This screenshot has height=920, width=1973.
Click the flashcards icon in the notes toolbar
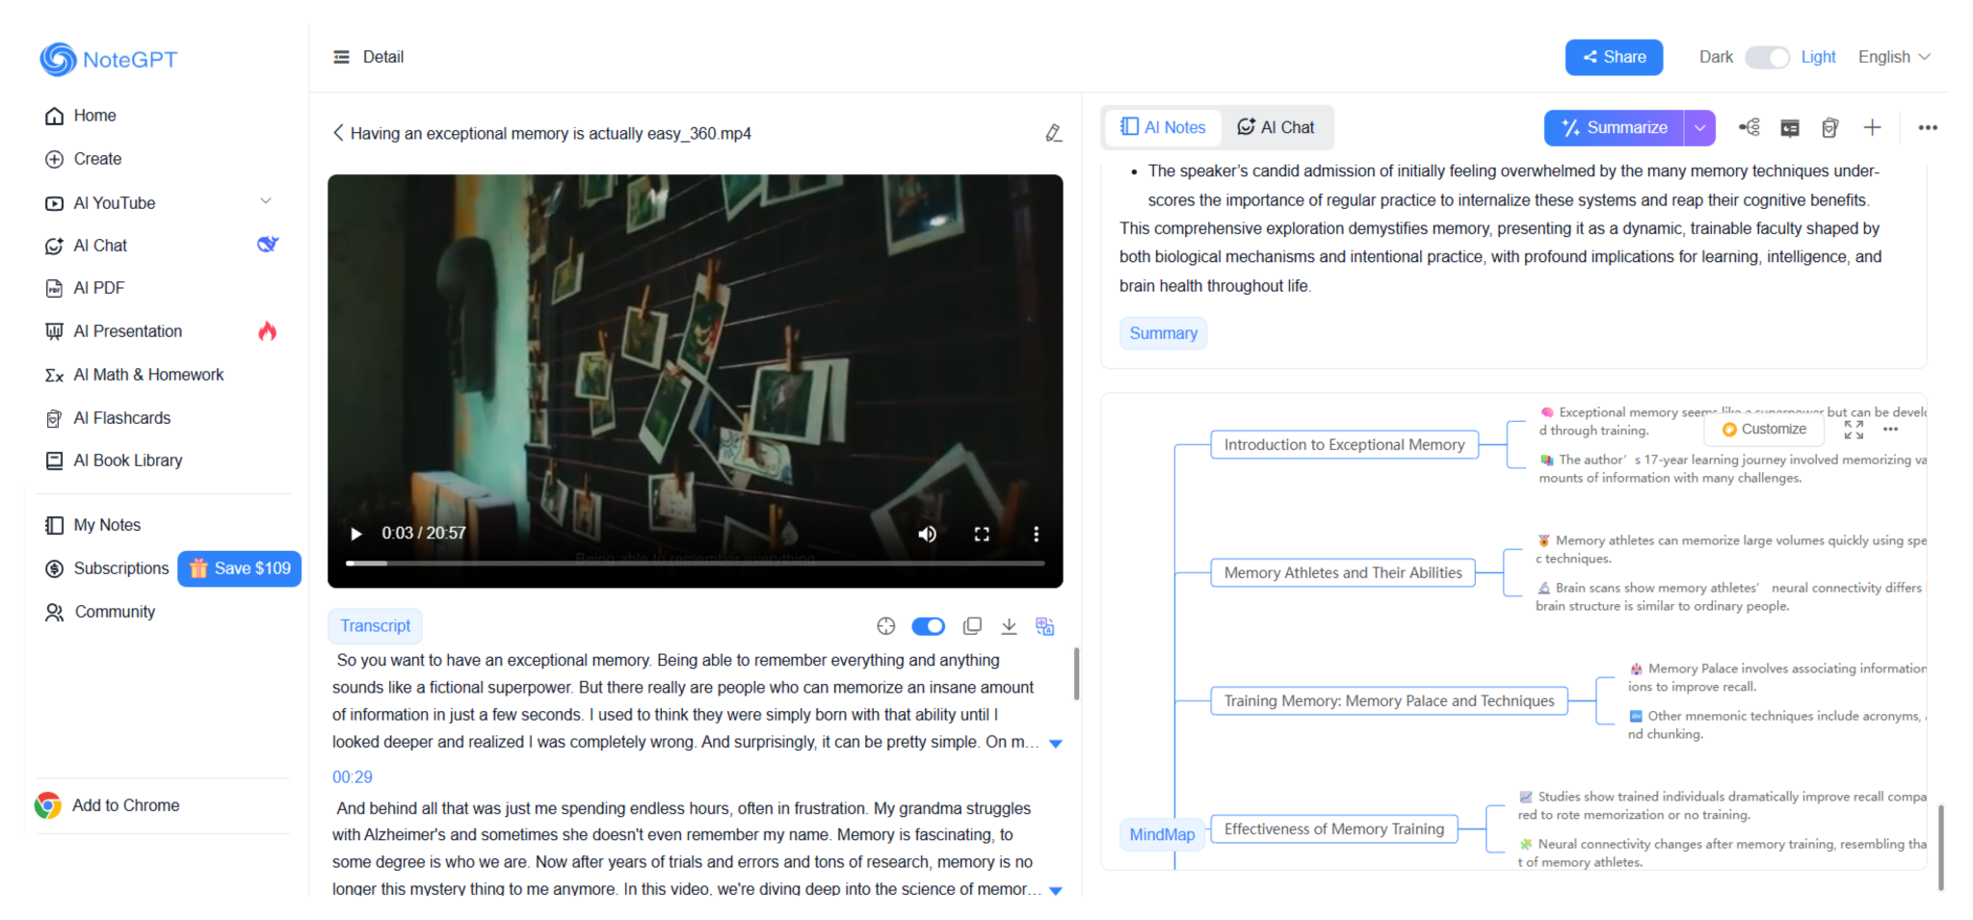[1829, 127]
